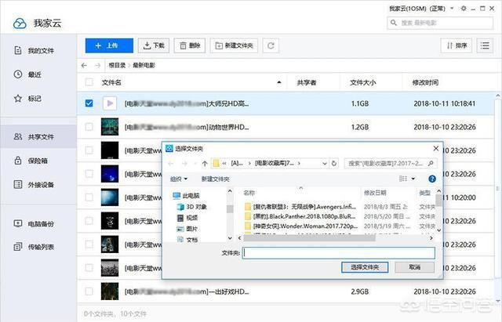Click the 删除 delete button
Screen dimensions: 502x322
(x=190, y=45)
